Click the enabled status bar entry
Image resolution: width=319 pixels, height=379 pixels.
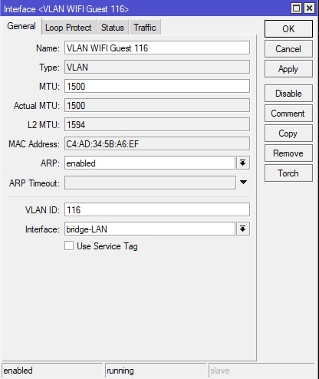pyautogui.click(x=52, y=371)
